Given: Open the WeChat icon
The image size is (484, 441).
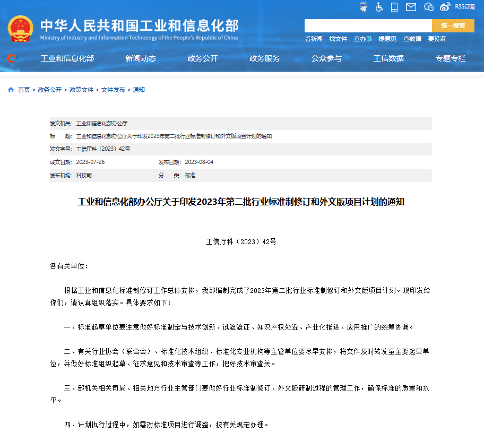Looking at the screenshot, I should coord(428,7).
